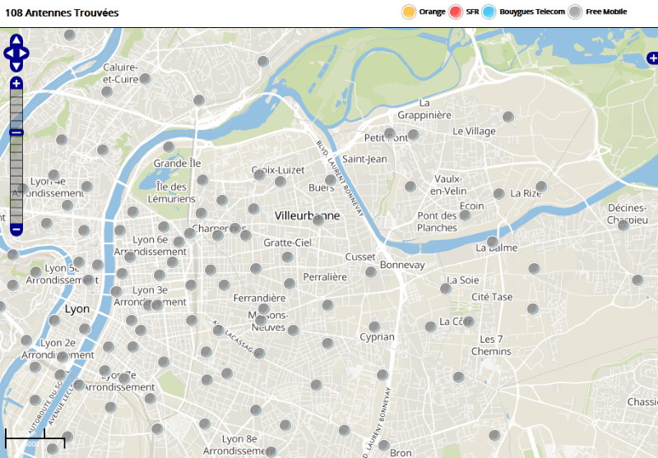Select the antenna marker on the Villeurbanne label
Screen dimensions: 658x458
point(318,220)
